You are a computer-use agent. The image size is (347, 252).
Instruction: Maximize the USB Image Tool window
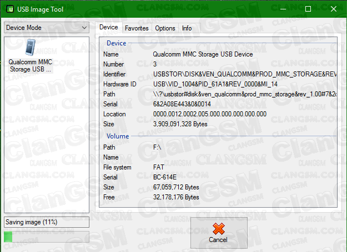click(308, 9)
